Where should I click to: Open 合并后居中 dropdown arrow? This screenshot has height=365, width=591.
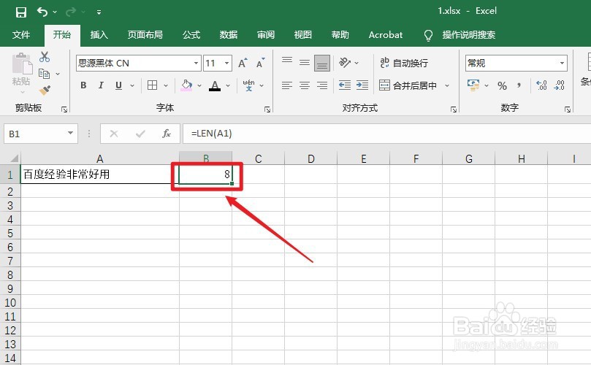point(447,86)
